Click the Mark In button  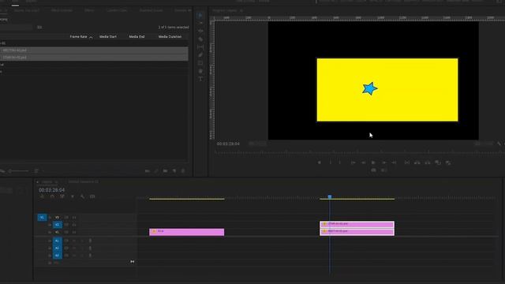click(x=330, y=163)
